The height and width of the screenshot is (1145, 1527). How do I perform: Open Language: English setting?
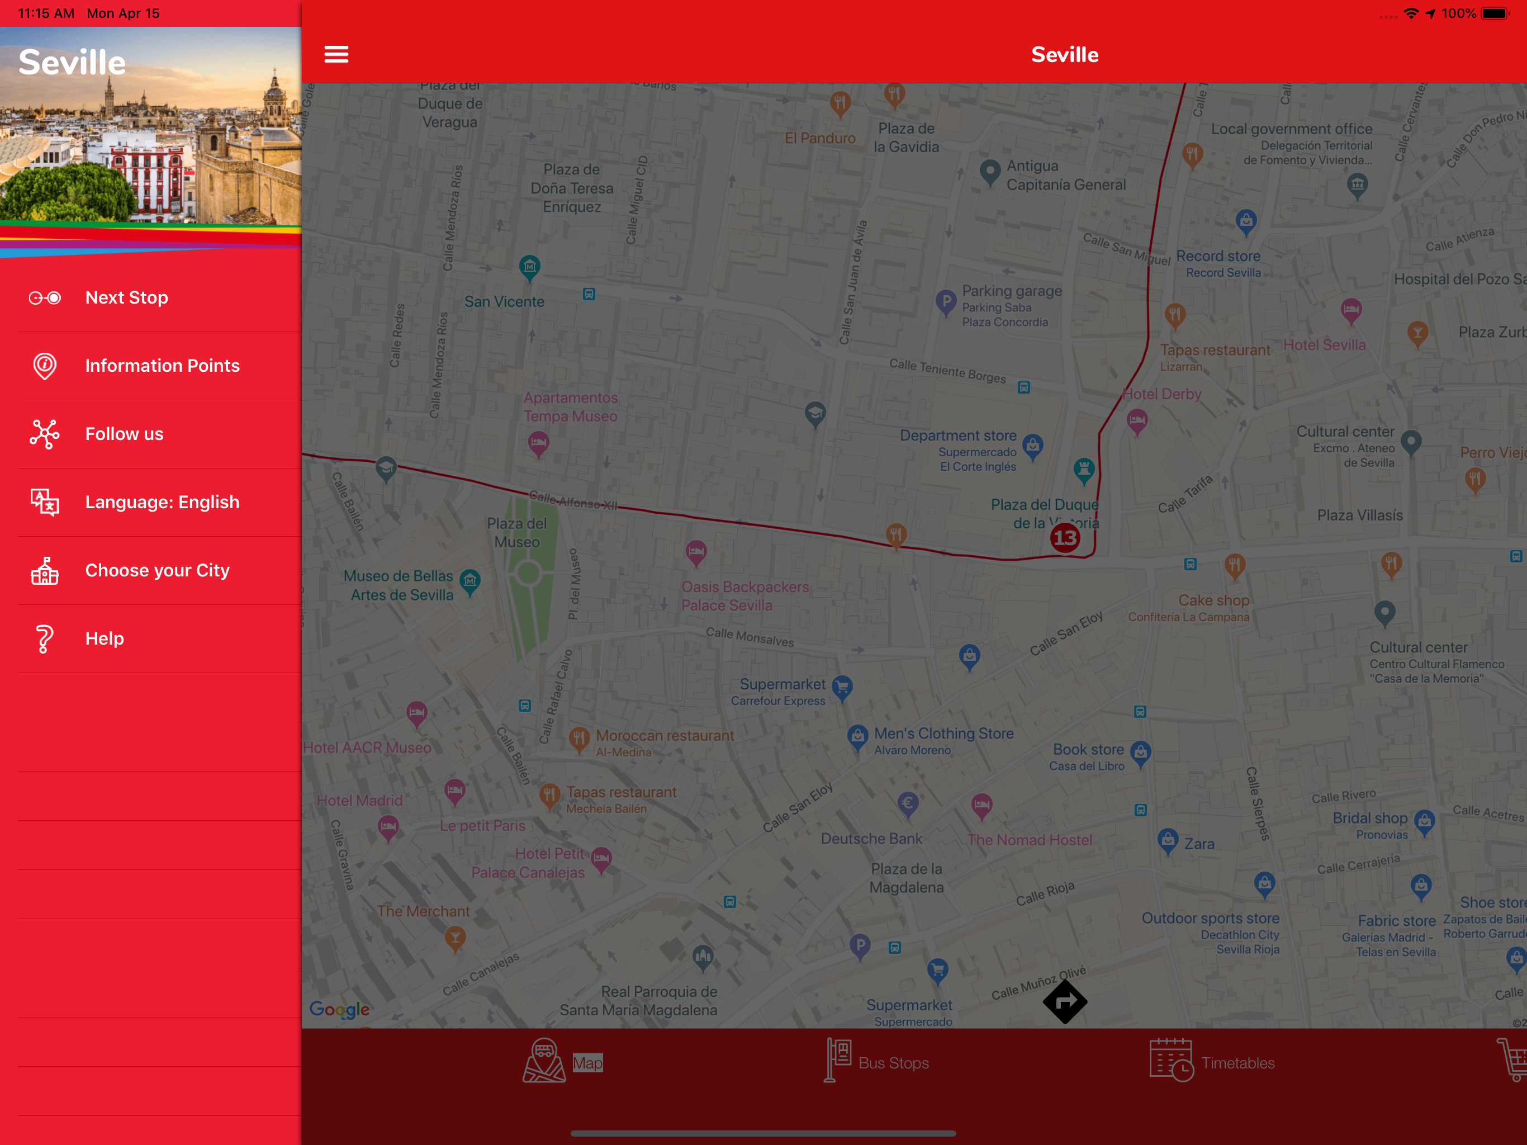point(162,502)
